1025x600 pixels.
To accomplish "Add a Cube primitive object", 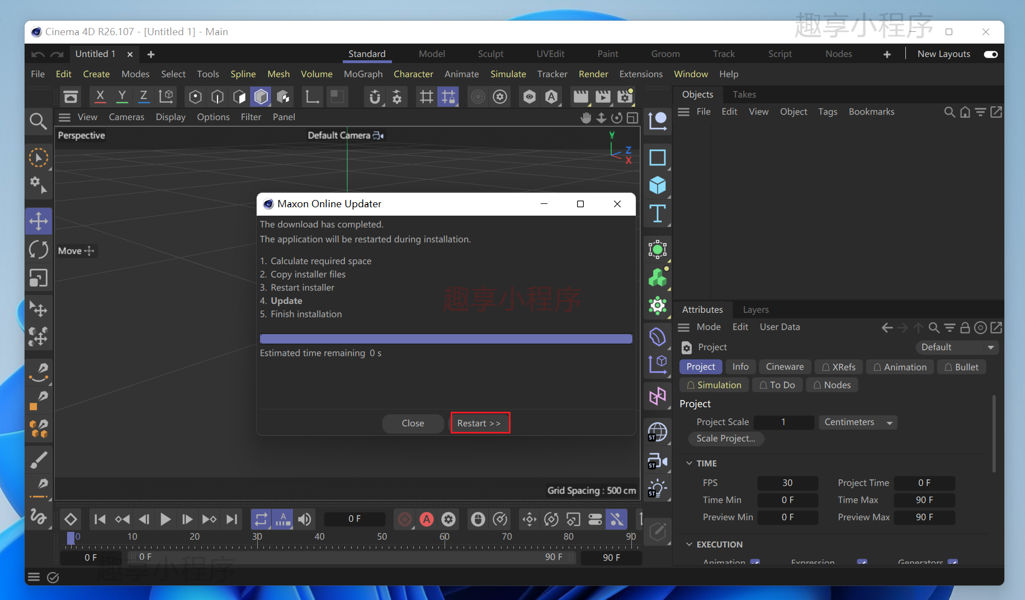I will click(658, 185).
